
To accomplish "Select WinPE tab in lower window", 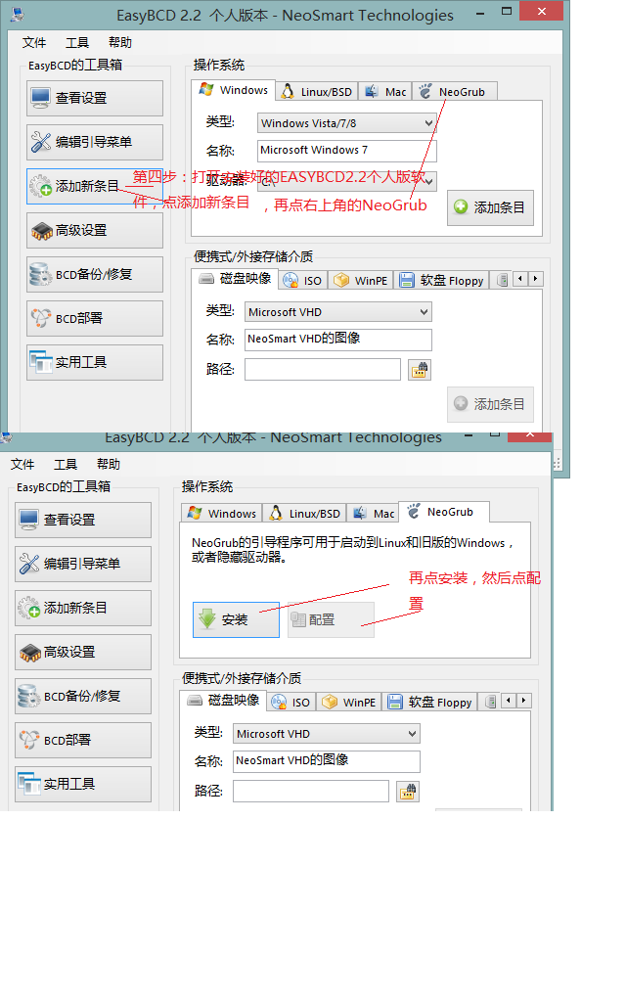I will click(x=349, y=703).
